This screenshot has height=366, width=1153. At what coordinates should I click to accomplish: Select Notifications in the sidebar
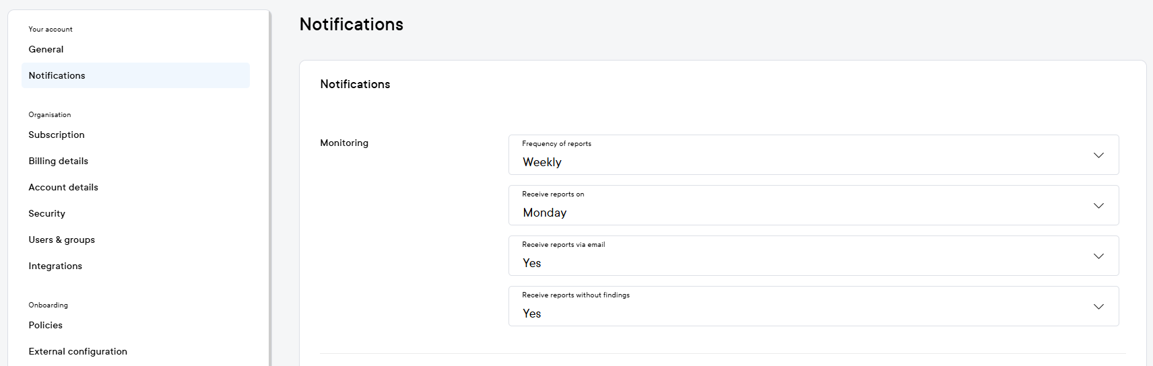click(x=57, y=75)
